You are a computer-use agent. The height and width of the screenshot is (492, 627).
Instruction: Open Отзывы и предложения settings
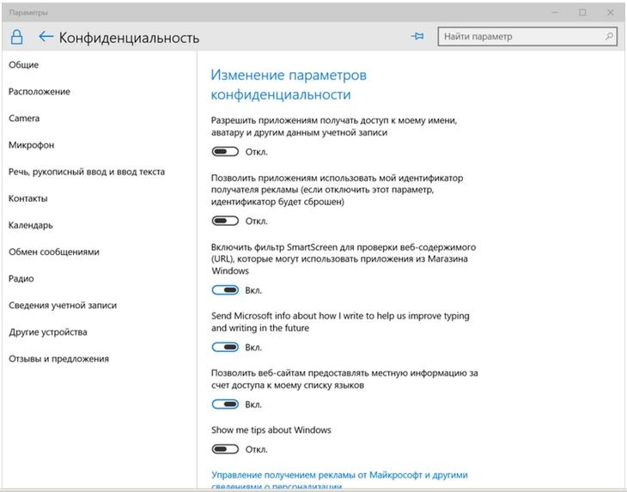pyautogui.click(x=58, y=359)
